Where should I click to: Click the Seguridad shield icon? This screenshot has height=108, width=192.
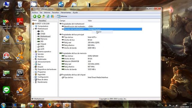36,74
